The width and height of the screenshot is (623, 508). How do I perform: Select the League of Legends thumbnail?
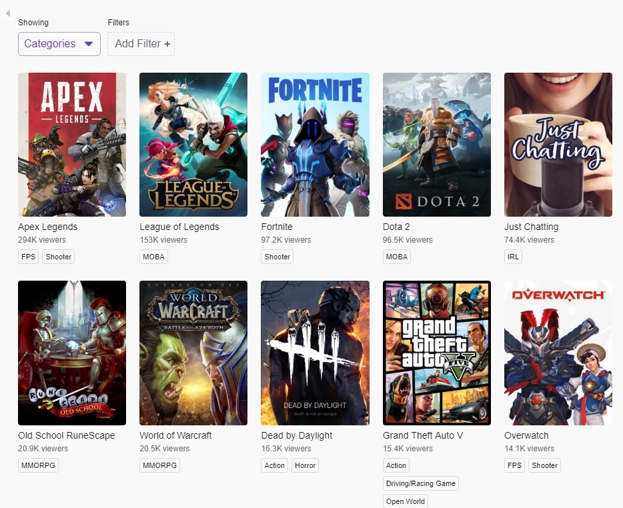193,145
